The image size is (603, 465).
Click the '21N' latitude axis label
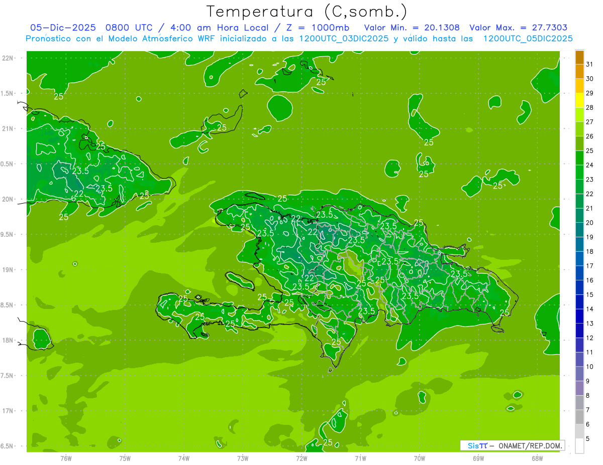(x=8, y=128)
